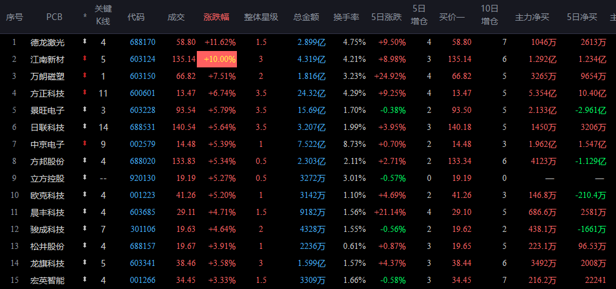Viewport: 616px width, 289px height.
Task: Sort by 10日增仓 column header
Action: [490, 15]
